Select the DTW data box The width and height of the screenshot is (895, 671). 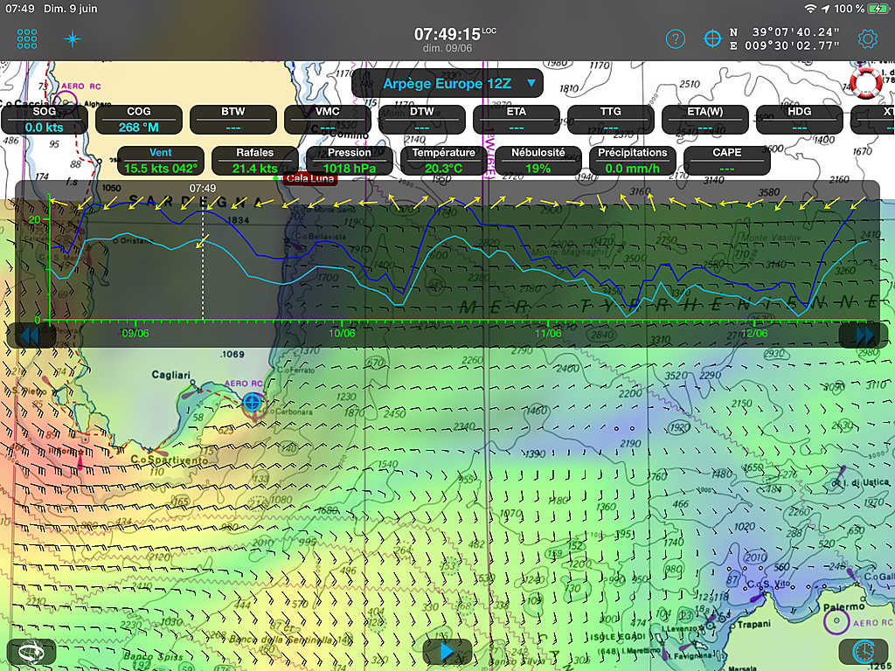(422, 119)
